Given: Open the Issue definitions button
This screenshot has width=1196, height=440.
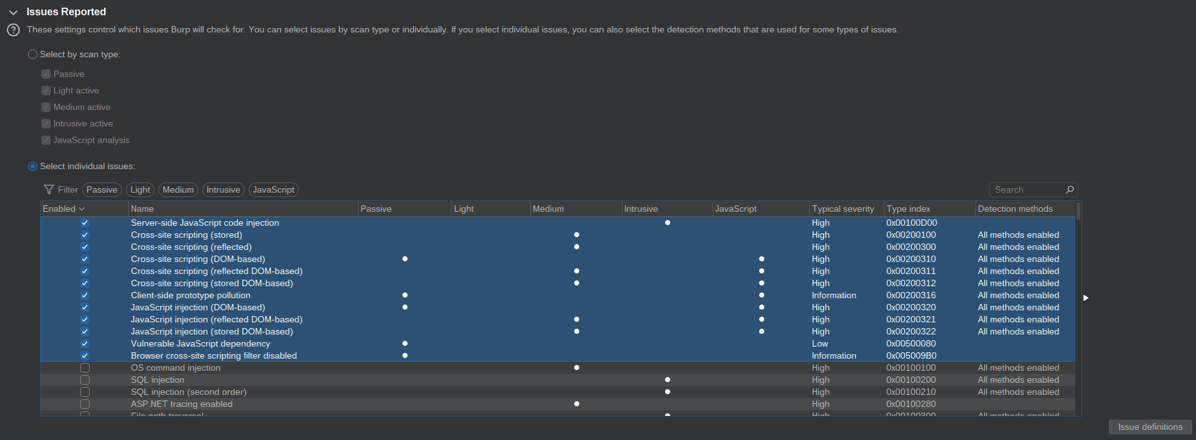Looking at the screenshot, I should point(1150,427).
